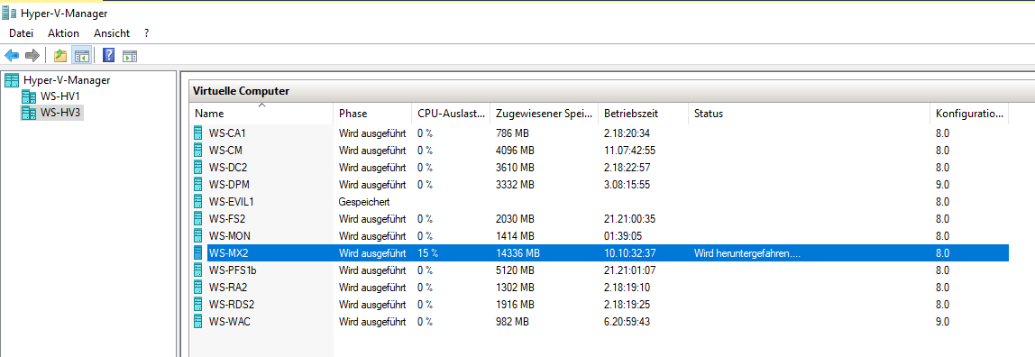Toggle the console tree pane icon
This screenshot has width=1035, height=357.
[x=82, y=56]
